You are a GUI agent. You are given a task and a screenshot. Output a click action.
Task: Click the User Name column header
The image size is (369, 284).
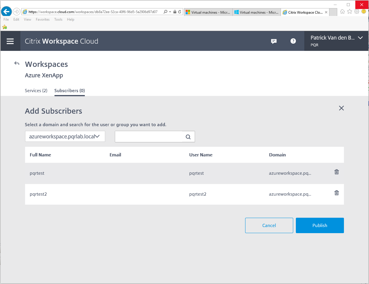201,155
